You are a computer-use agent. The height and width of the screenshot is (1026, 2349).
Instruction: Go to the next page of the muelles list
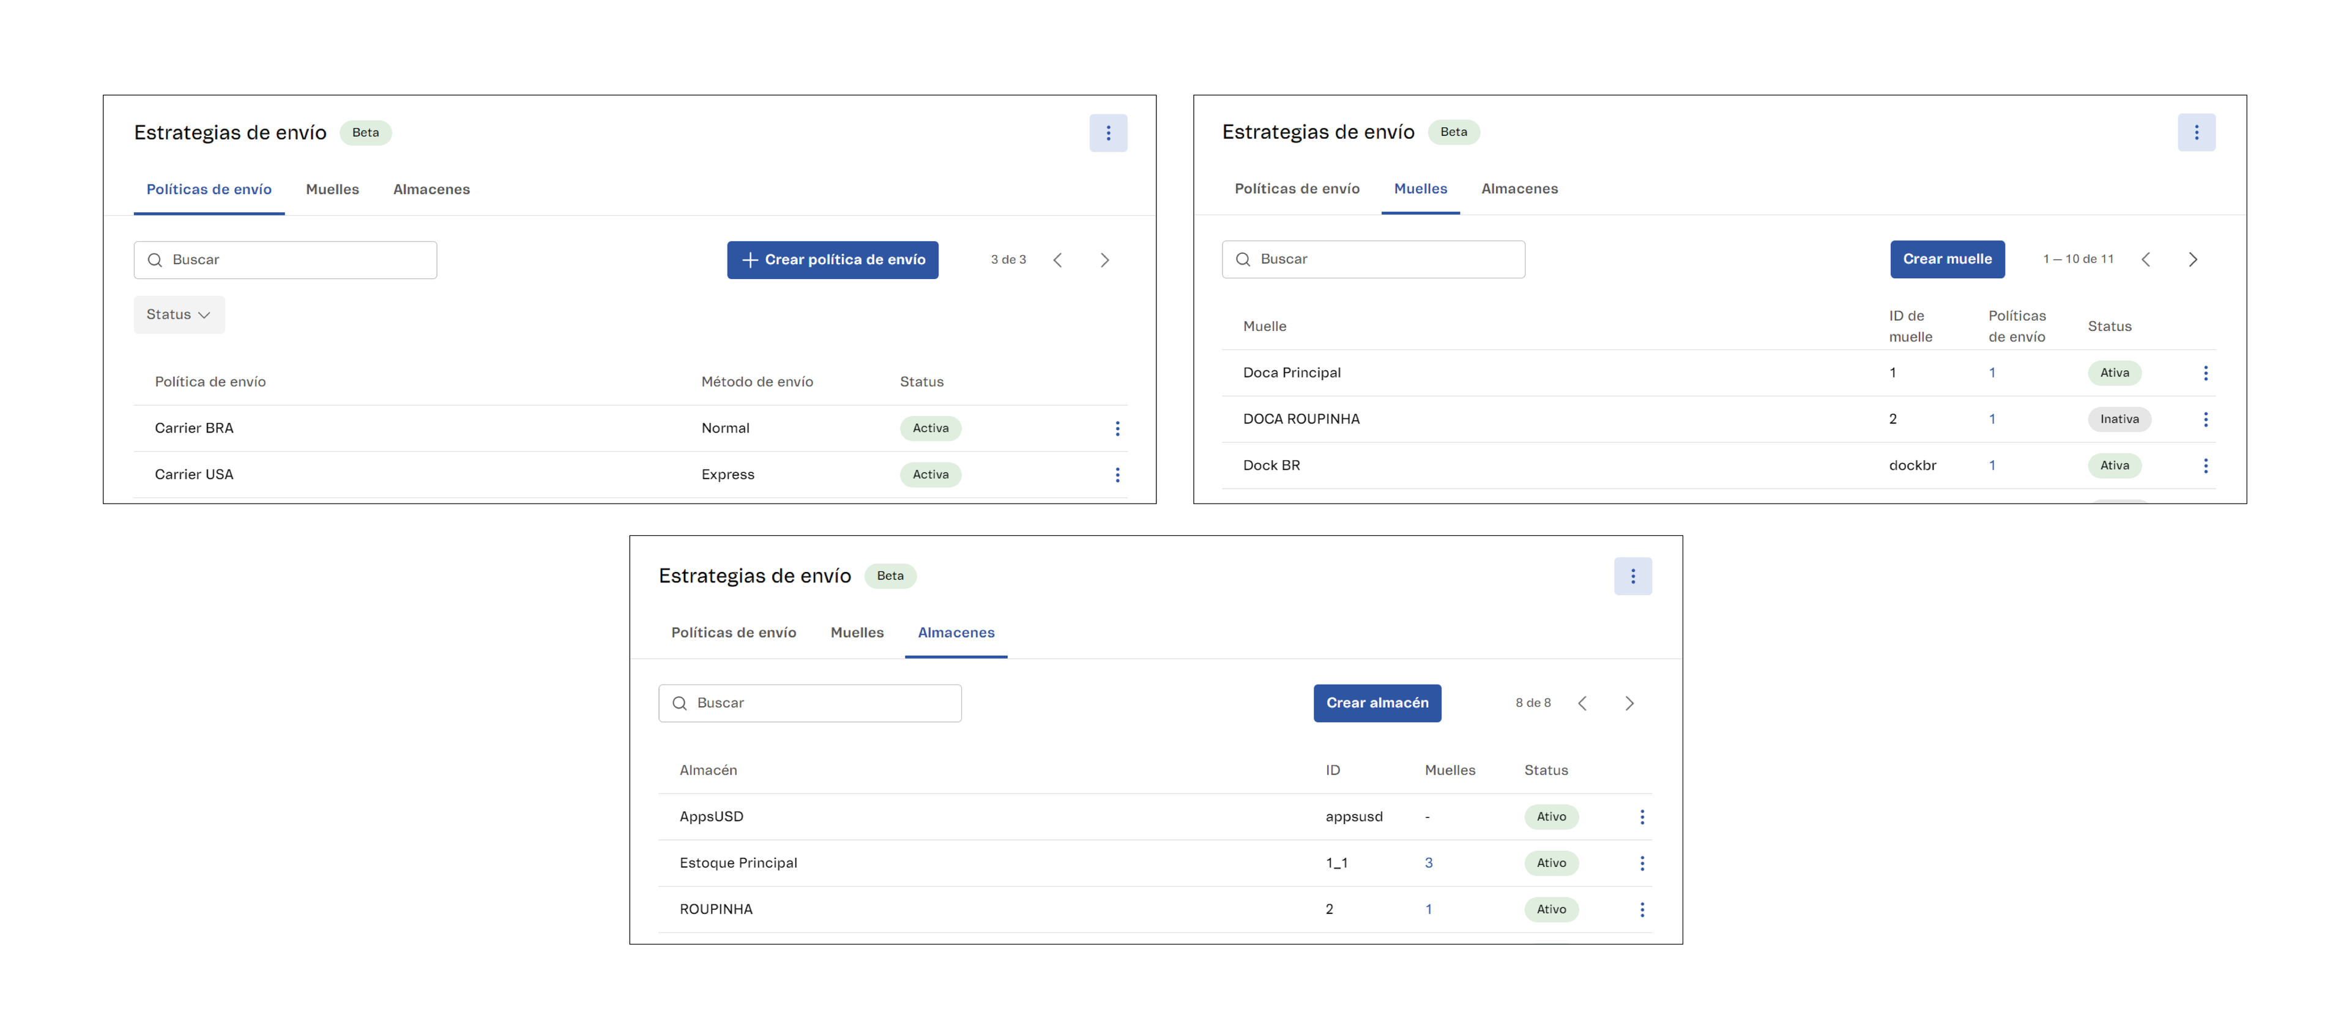pyautogui.click(x=2192, y=259)
